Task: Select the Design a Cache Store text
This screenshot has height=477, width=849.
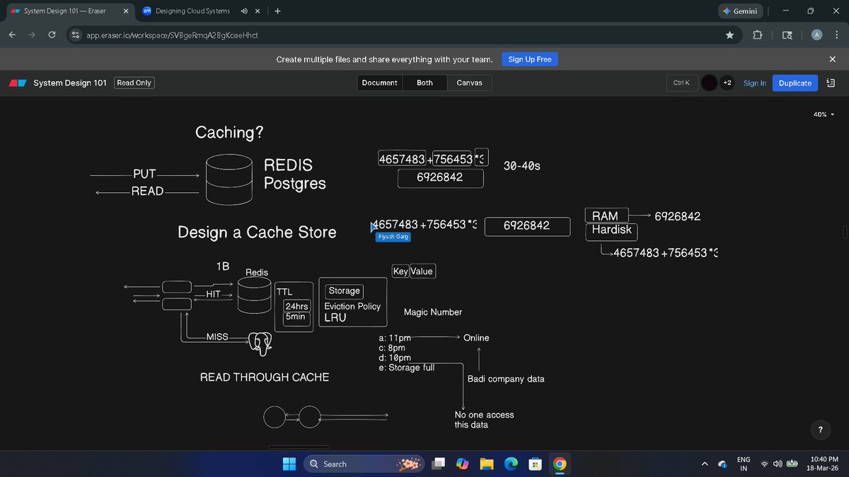Action: 257,232
